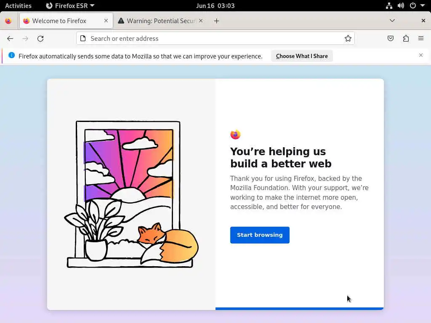The width and height of the screenshot is (431, 323).
Task: Click the Choose What I Share button
Action: (302, 56)
